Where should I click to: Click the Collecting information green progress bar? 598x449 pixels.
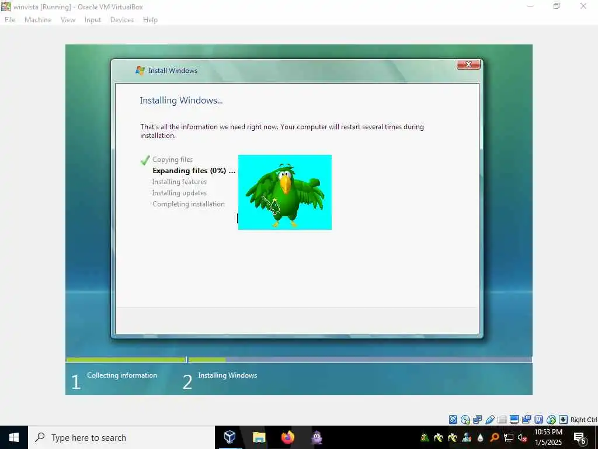(126, 360)
